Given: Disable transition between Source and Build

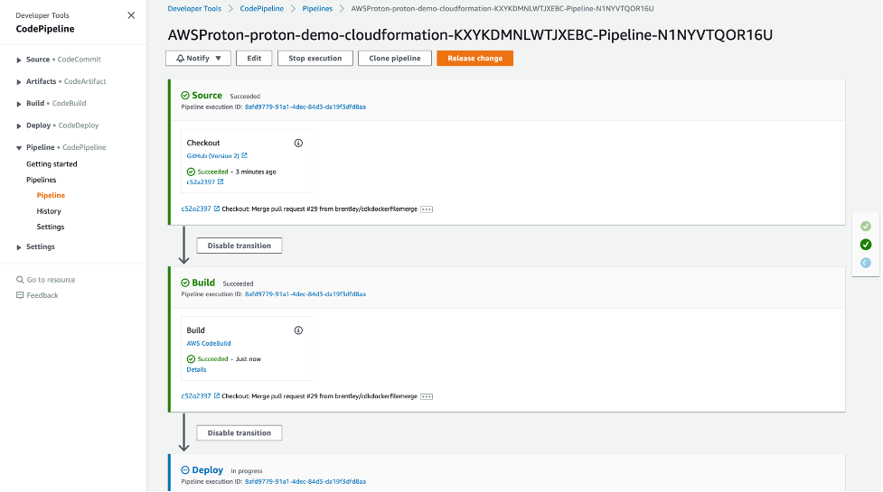Looking at the screenshot, I should 240,246.
